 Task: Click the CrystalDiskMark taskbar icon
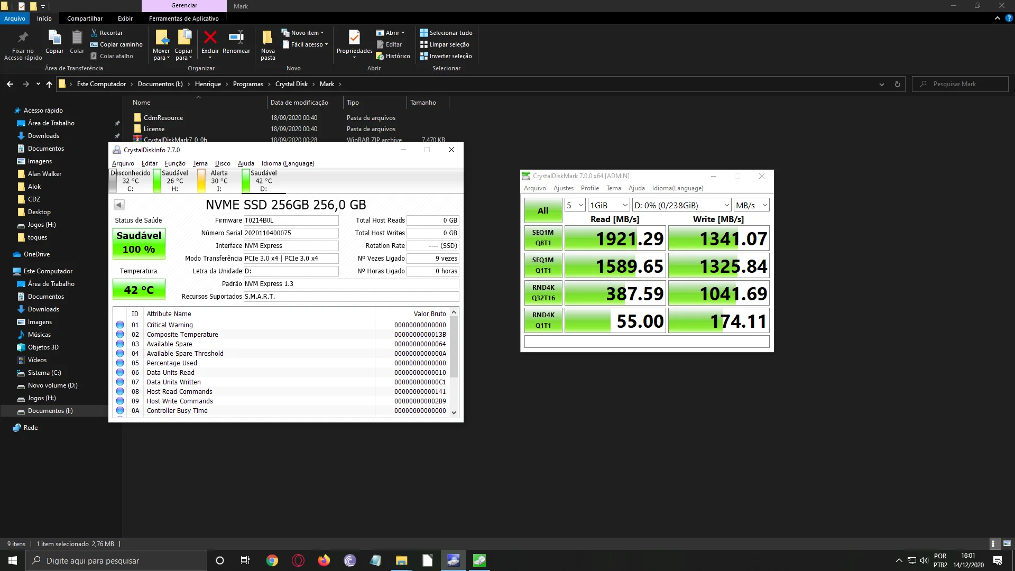click(x=479, y=560)
